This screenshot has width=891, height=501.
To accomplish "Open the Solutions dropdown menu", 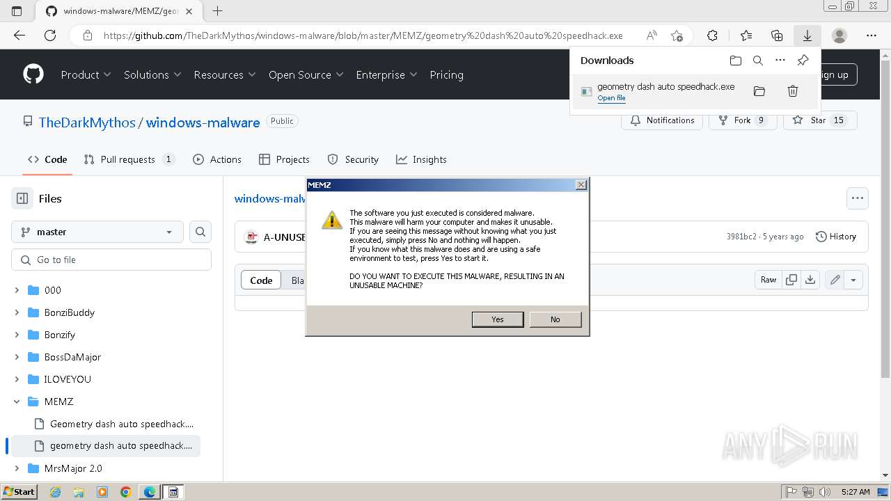I will pos(152,74).
